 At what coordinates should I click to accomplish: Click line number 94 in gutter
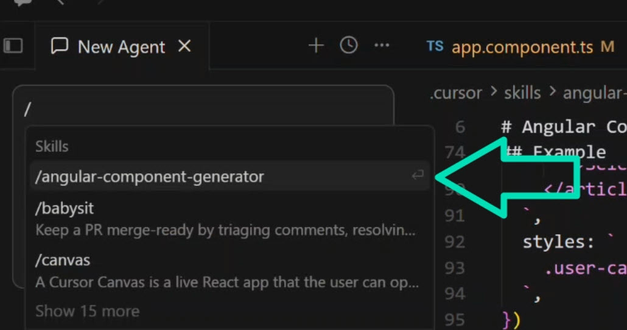click(455, 294)
